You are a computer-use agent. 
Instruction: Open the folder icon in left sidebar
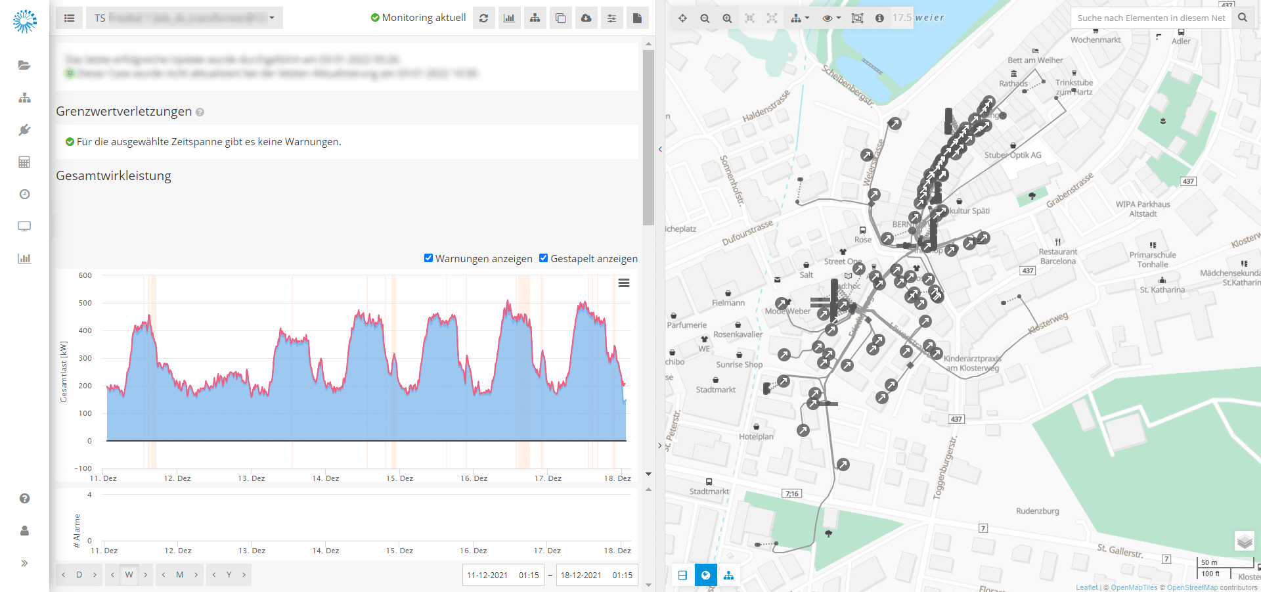coord(24,65)
